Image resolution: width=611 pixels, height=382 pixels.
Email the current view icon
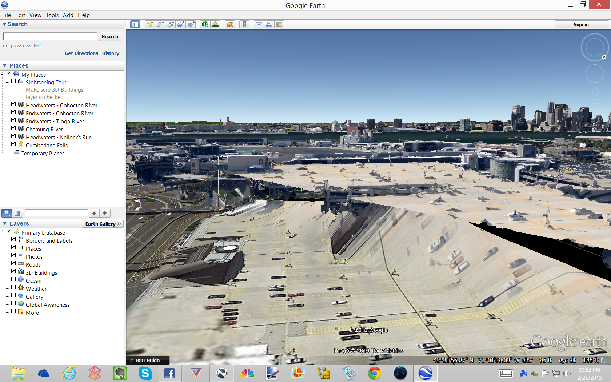pos(259,24)
